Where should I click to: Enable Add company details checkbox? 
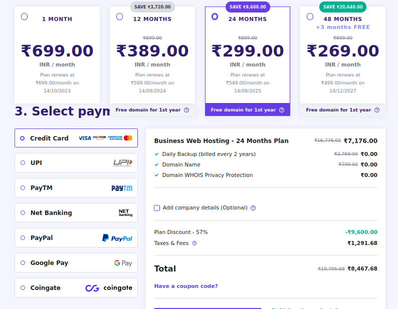[x=157, y=208]
